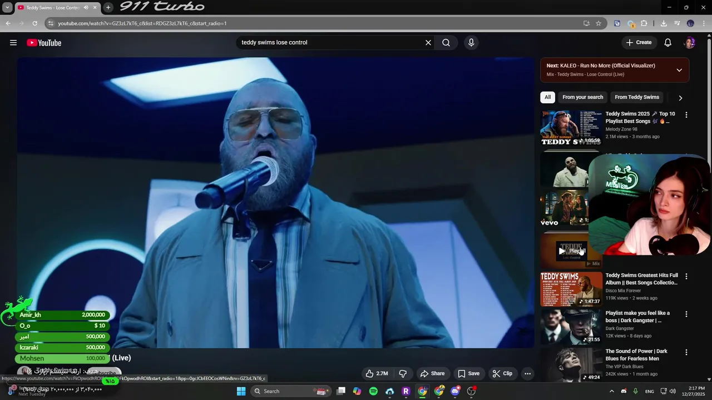Open Teddy Swims 2025 Top 10 thumbnail
The image size is (712, 400).
[x=571, y=128]
